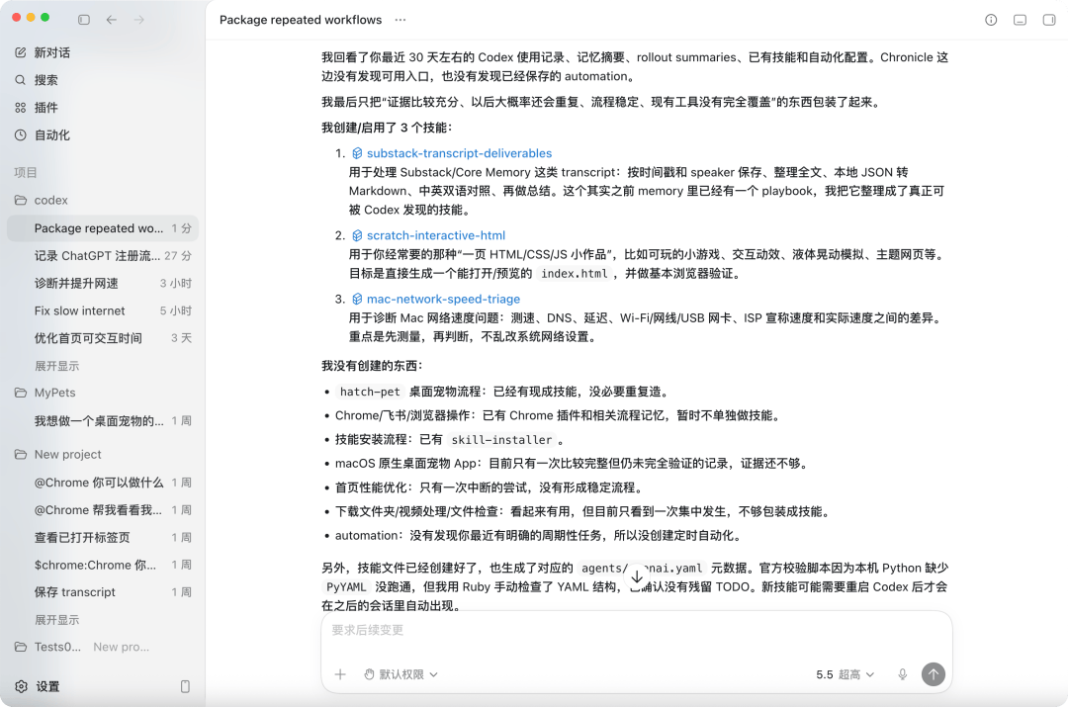Screen dimensions: 1068x707
Task: Open the substack-transcript-deliverables skill link
Action: 459,153
